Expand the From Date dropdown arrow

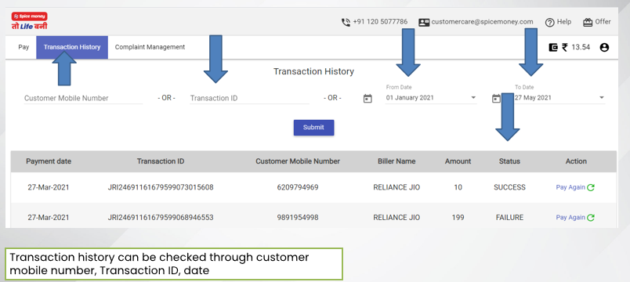point(473,98)
